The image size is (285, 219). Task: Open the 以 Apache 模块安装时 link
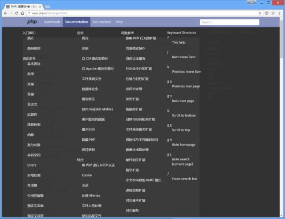click(98, 68)
